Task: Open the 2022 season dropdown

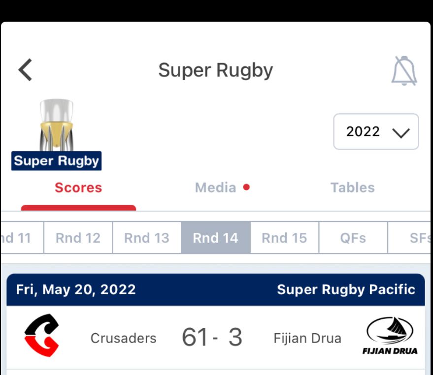Action: (x=376, y=131)
